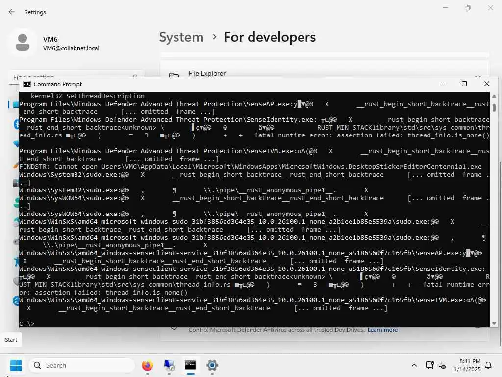Open the VM6 account profile picture

(23, 43)
